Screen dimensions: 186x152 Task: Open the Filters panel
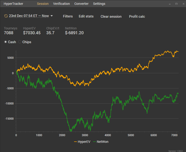pos(68,16)
